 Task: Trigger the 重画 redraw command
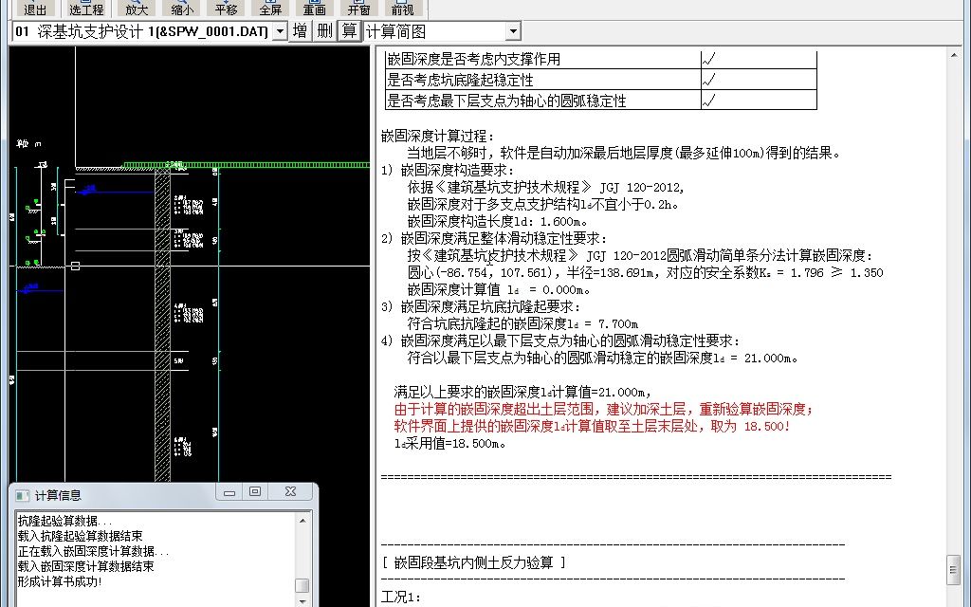[314, 9]
